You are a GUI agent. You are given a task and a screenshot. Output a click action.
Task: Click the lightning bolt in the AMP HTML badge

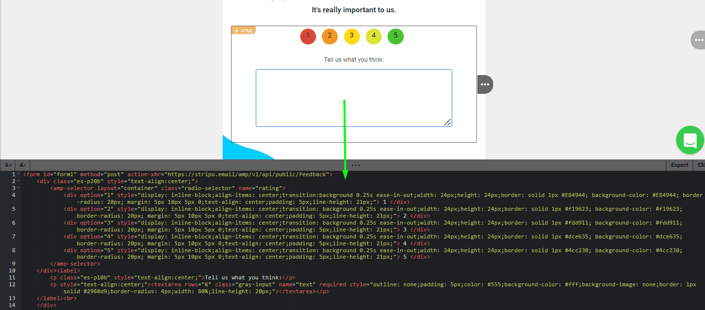(236, 30)
